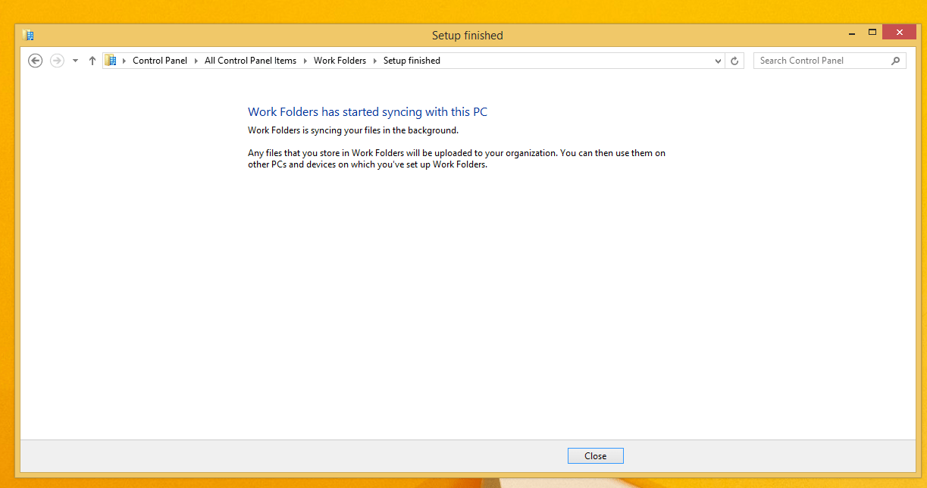927x488 pixels.
Task: Click the 'Setup finished' window title
Action: [x=467, y=35]
